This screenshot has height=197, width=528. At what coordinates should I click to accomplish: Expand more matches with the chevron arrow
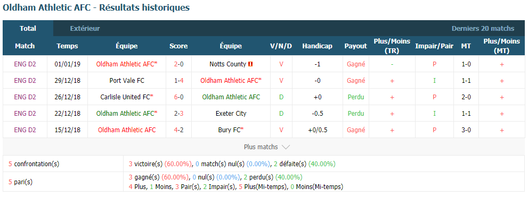[286, 147]
